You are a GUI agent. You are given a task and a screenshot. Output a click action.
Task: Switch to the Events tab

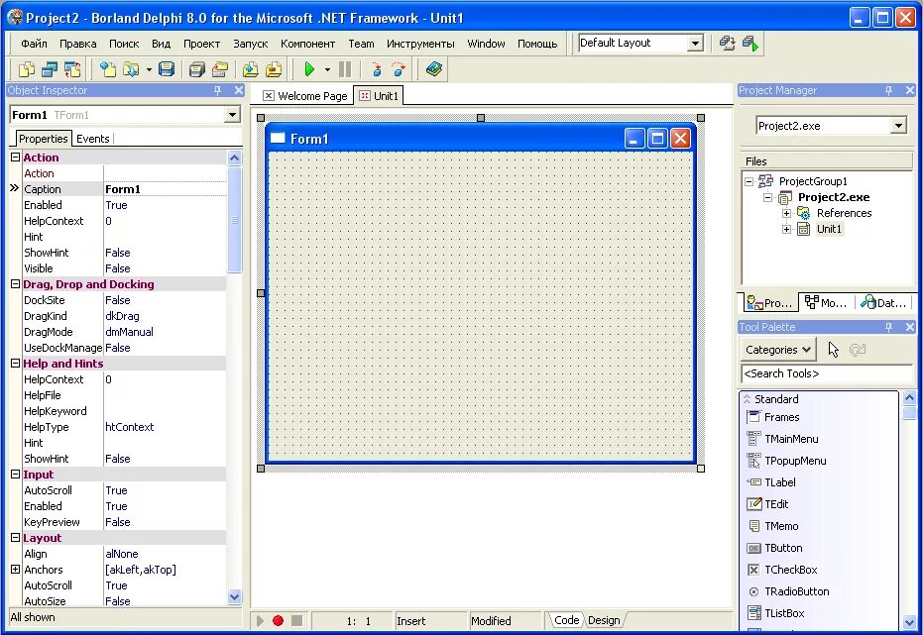point(93,139)
